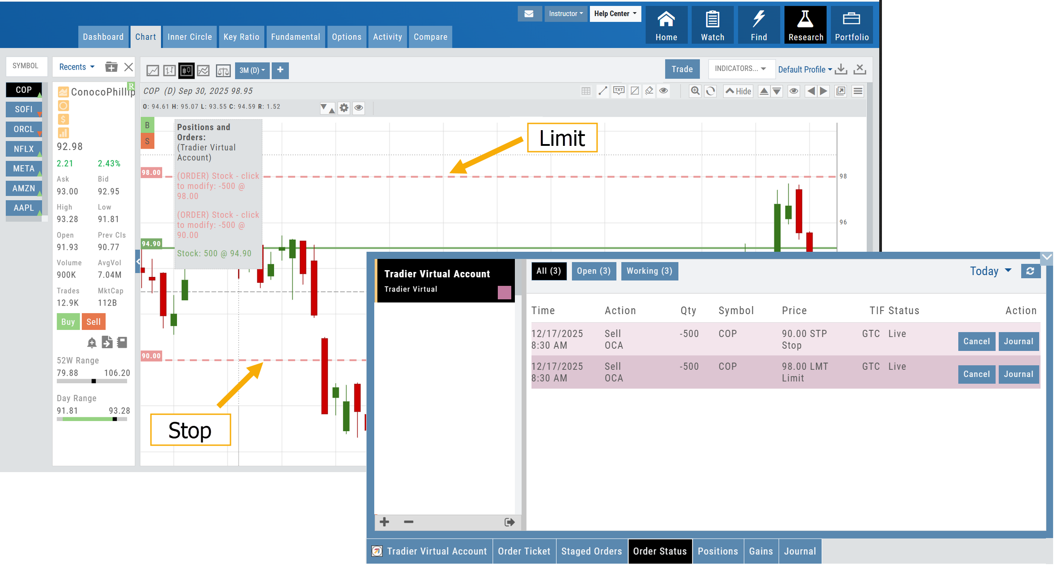The width and height of the screenshot is (1054, 565).
Task: Click the download profile icon
Action: (x=841, y=69)
